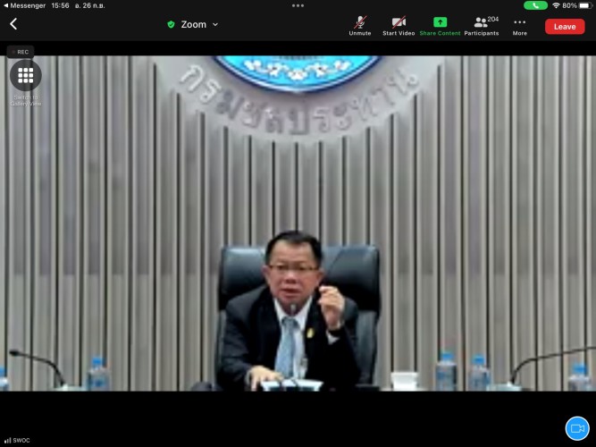The image size is (596, 447).
Task: Tap the Wi-Fi status icon
Action: (556, 5)
